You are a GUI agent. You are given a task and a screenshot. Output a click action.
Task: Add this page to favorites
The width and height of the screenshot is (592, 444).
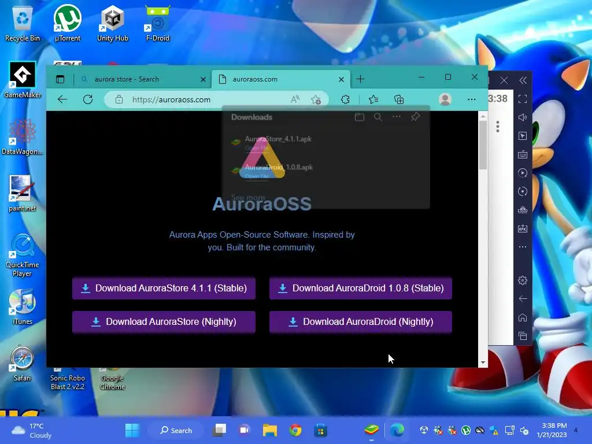(x=316, y=99)
